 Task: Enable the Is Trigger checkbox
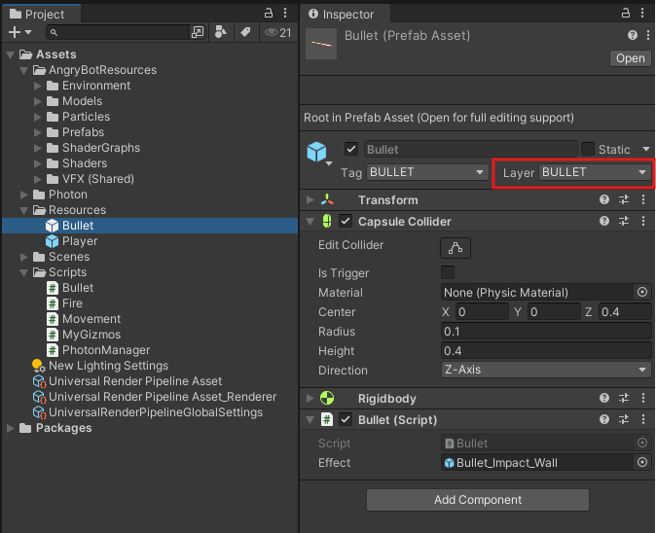tap(448, 272)
